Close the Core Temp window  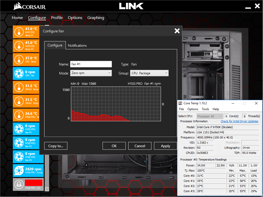click(256, 103)
